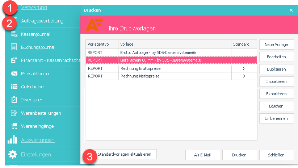Click the Inventuren clipboard icon

point(14,100)
